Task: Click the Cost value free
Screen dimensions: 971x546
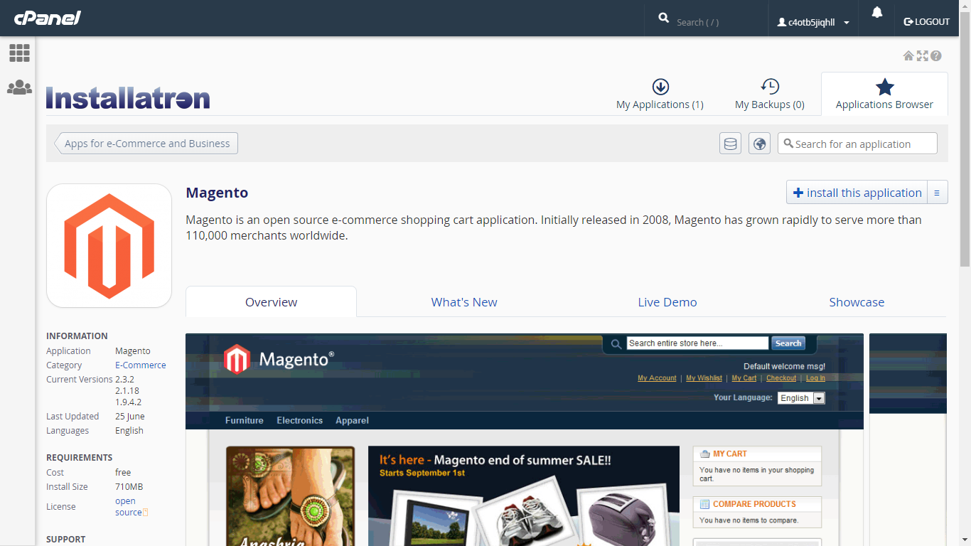Action: tap(123, 473)
